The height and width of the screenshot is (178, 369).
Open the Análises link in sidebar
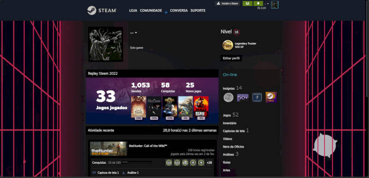point(228,154)
